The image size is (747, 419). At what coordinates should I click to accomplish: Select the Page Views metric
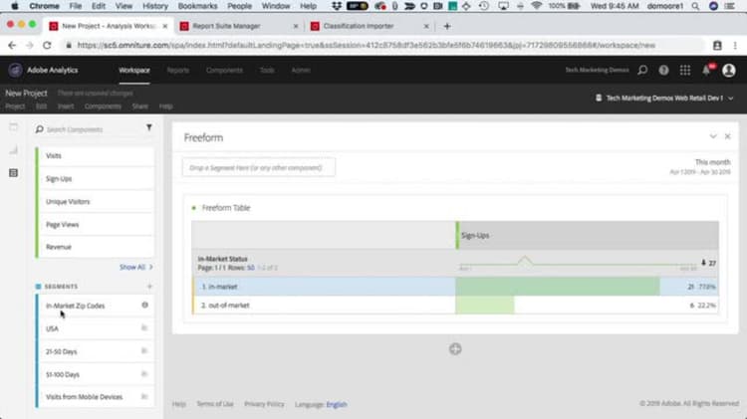(96, 224)
